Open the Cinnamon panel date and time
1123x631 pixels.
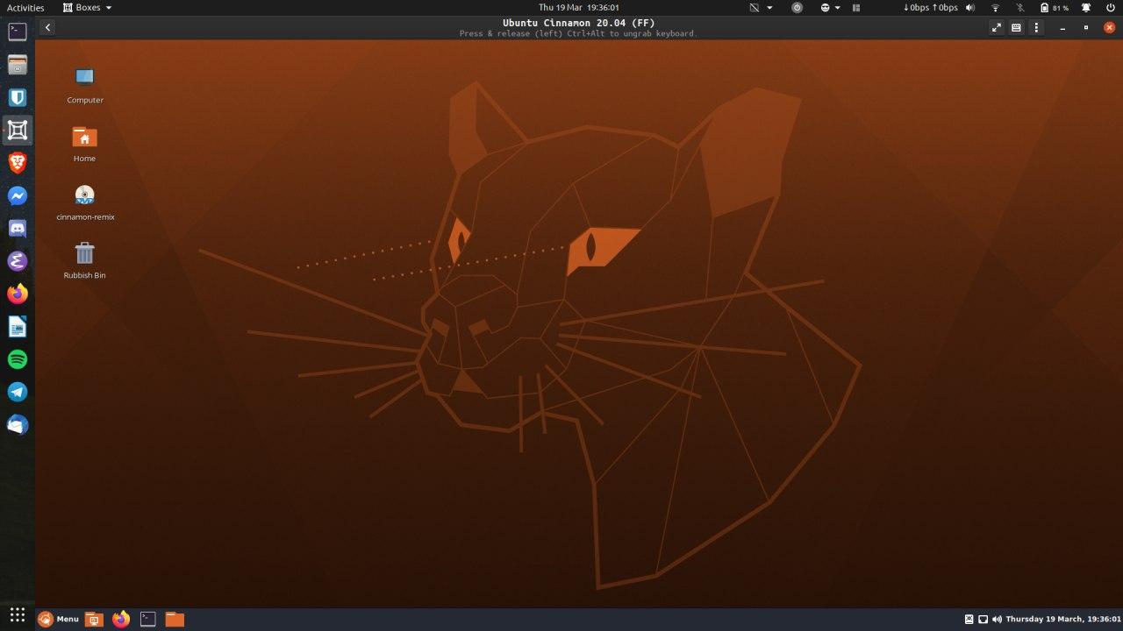click(x=1063, y=620)
